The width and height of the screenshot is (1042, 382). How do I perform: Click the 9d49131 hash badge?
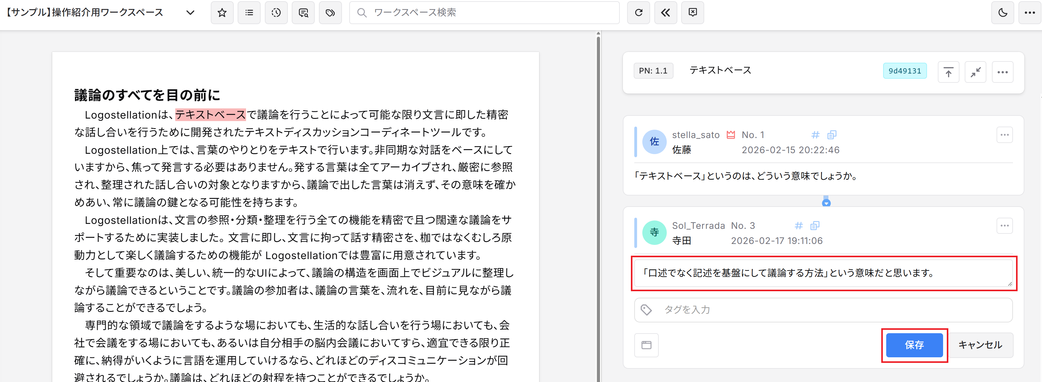(905, 71)
